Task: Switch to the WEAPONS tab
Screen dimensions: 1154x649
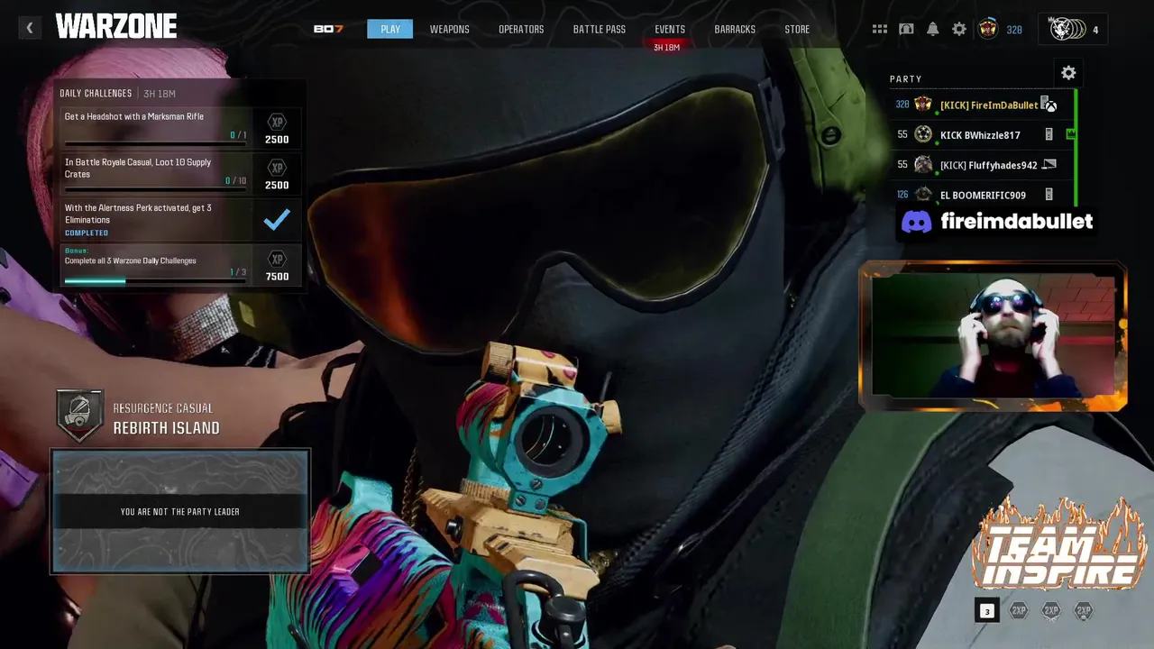Action: tap(449, 29)
